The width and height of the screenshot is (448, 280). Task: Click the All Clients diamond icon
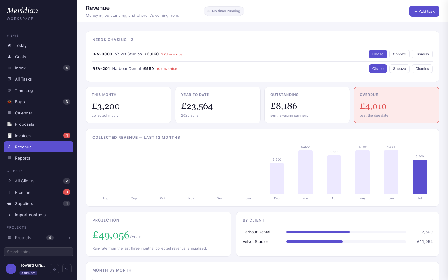(9, 181)
